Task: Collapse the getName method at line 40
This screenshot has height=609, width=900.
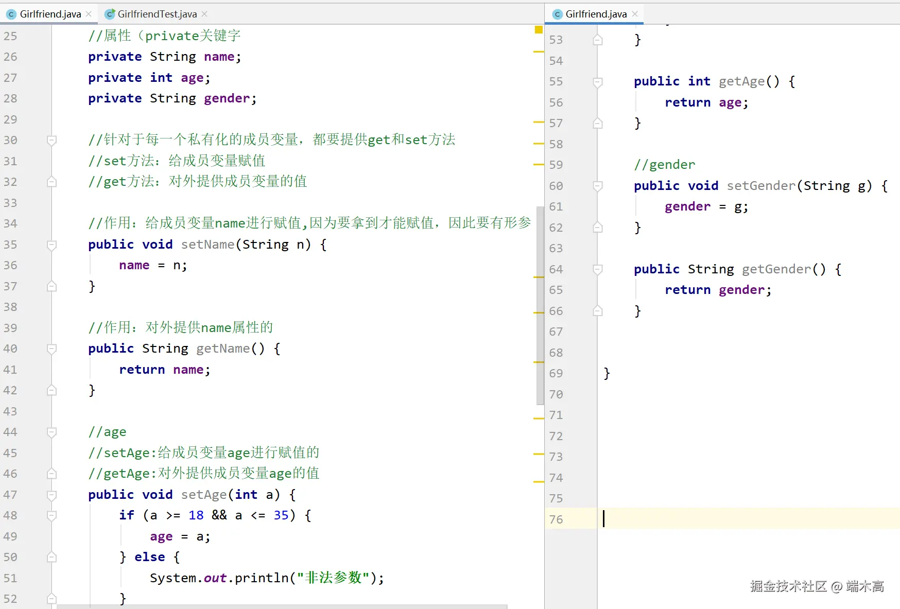Action: pos(51,349)
